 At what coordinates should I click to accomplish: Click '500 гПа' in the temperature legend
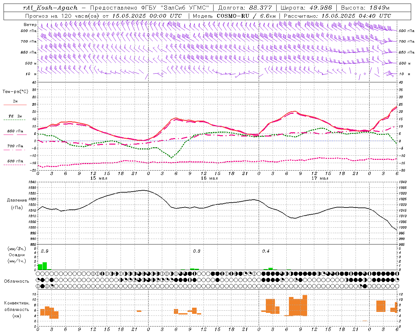pyautogui.click(x=15, y=161)
